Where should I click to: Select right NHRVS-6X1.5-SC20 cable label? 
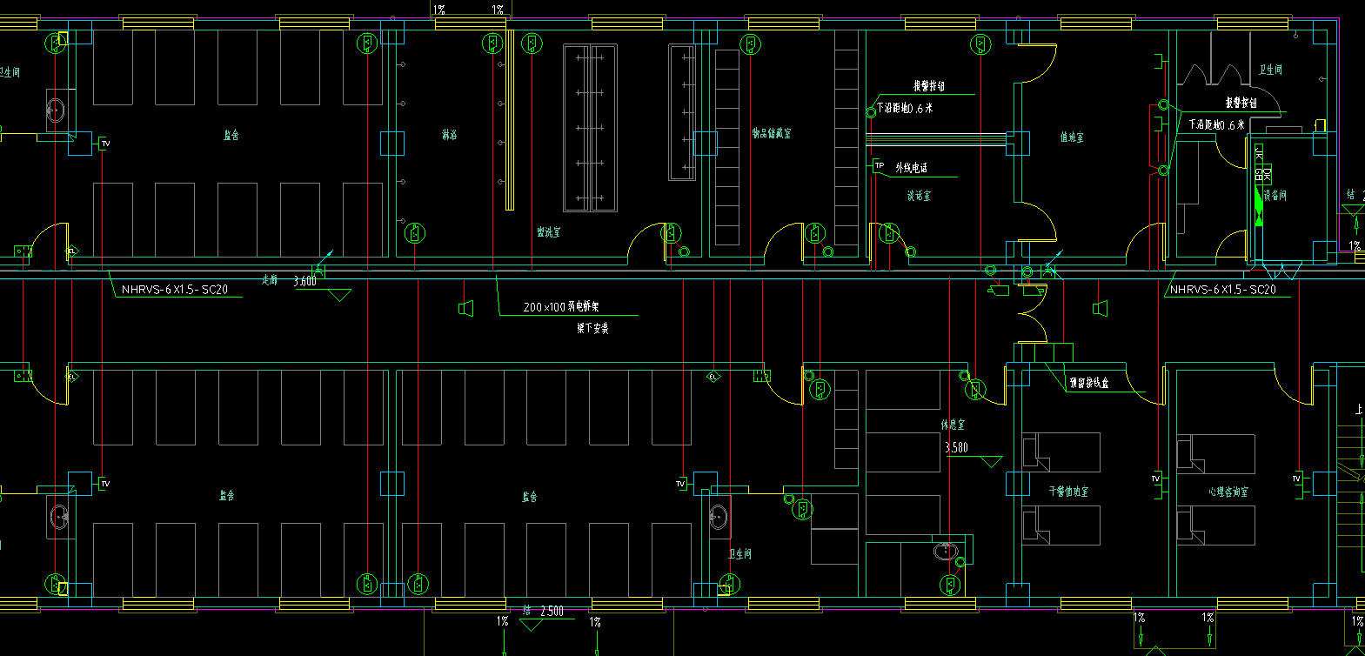[1222, 289]
